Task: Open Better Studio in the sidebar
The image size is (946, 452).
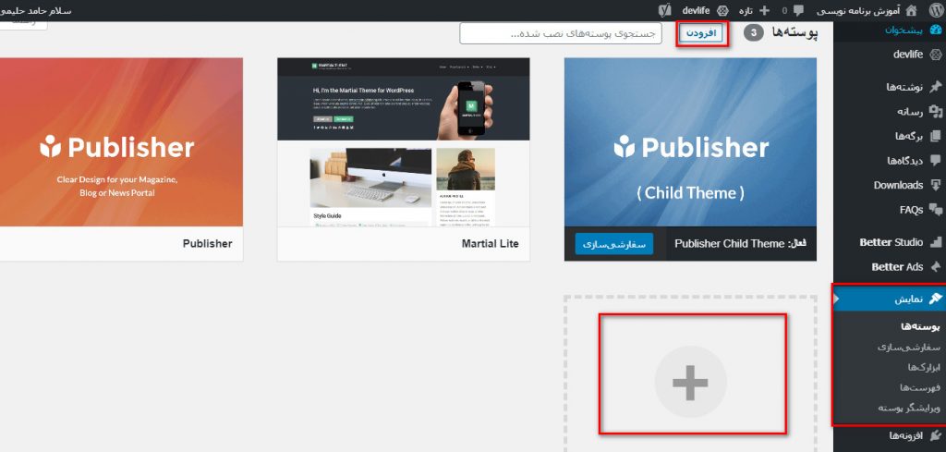Action: point(891,242)
